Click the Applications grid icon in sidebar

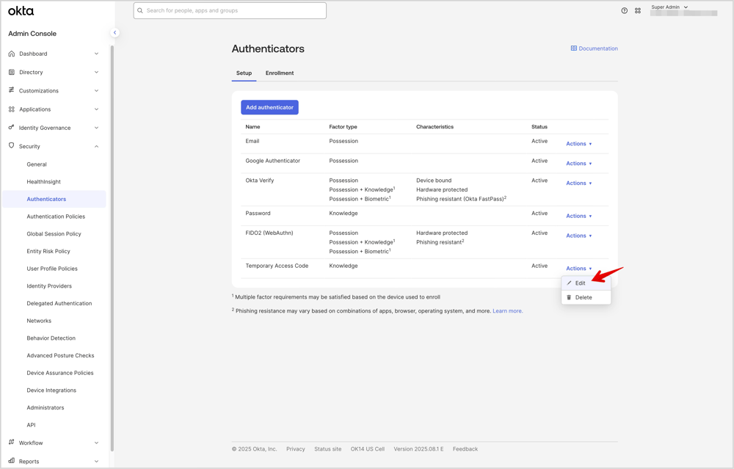tap(12, 109)
